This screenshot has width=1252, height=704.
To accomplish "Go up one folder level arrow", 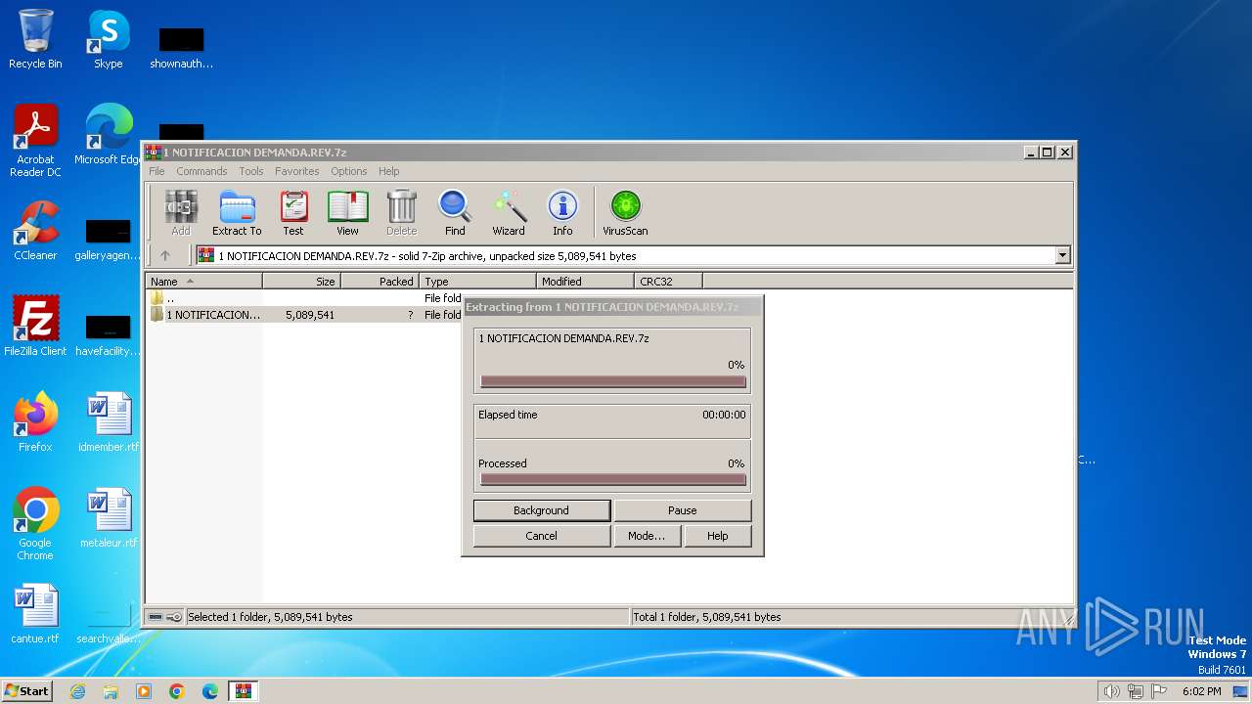I will [165, 255].
